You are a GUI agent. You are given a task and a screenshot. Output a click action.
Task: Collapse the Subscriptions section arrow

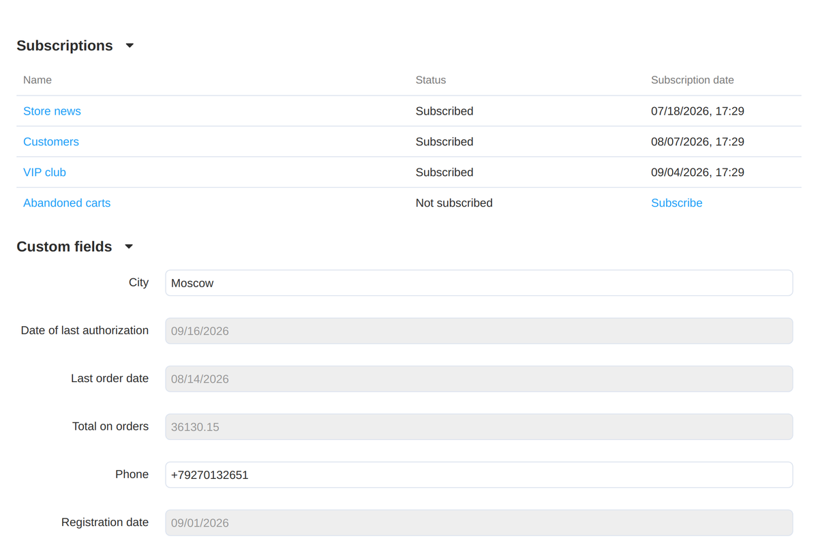[x=130, y=46]
